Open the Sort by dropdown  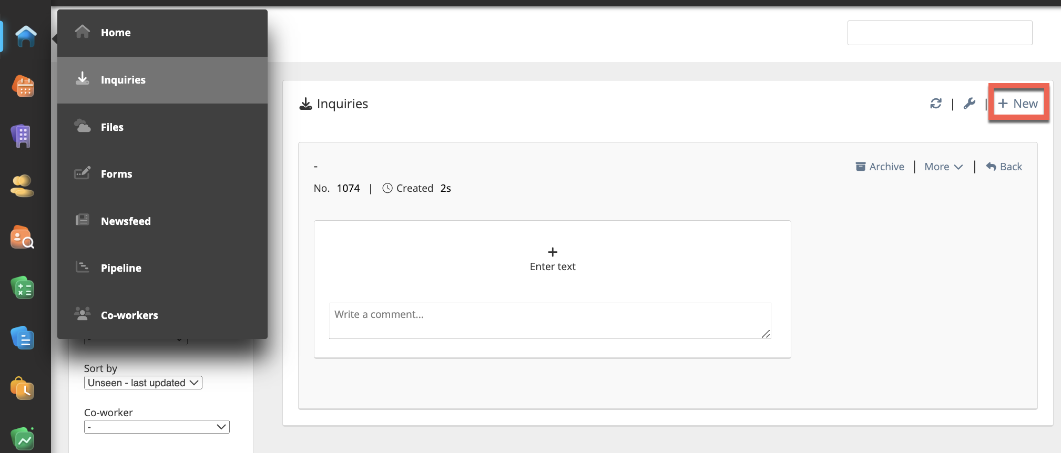143,383
